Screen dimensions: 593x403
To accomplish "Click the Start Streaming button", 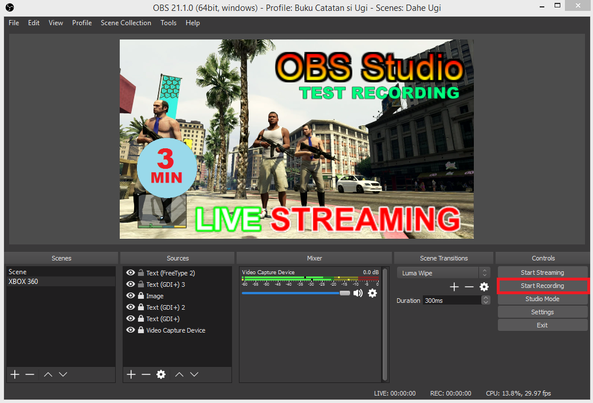I will (543, 272).
